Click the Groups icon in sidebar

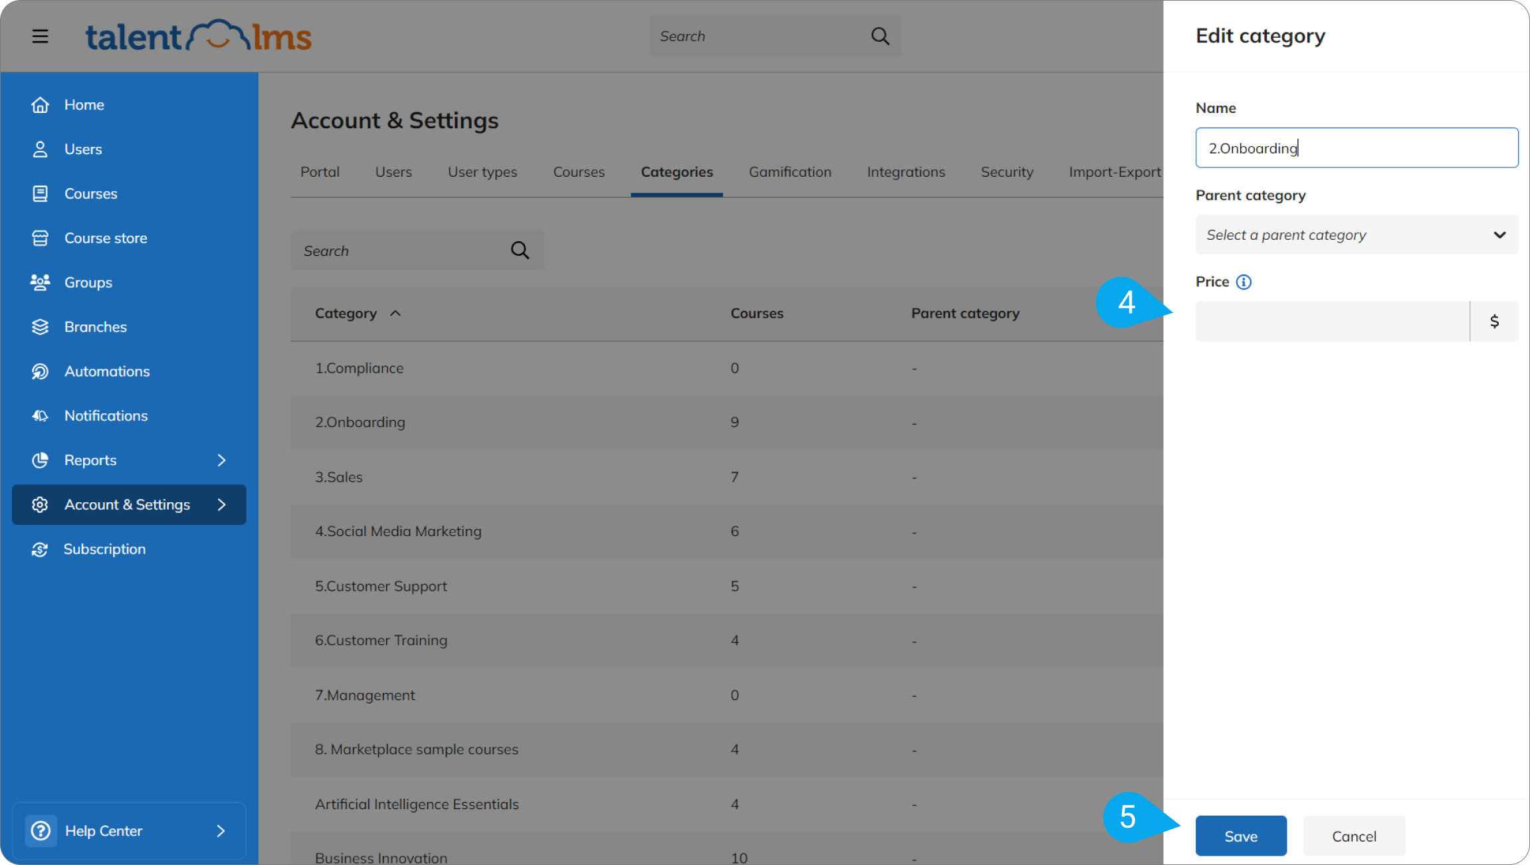click(x=40, y=282)
